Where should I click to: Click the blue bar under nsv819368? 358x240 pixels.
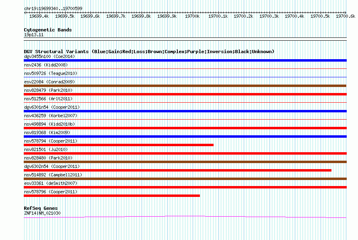(185, 137)
